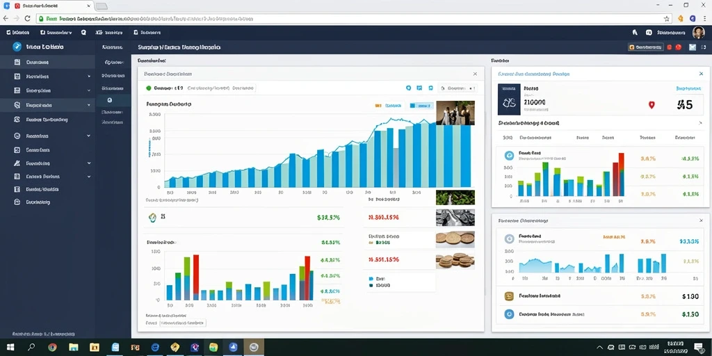712x356 pixels.
Task: Click the dark square tile in the summary card
Action: [x=509, y=99]
